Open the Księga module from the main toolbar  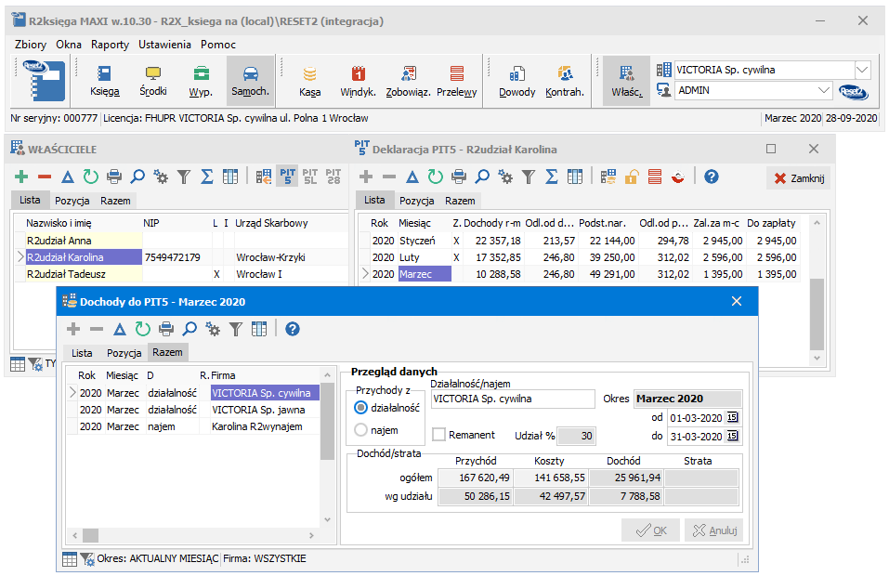coord(104,81)
